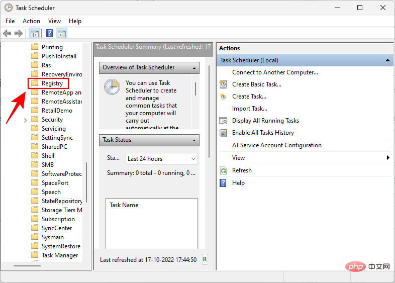Click the Ras folder icon

click(35, 65)
